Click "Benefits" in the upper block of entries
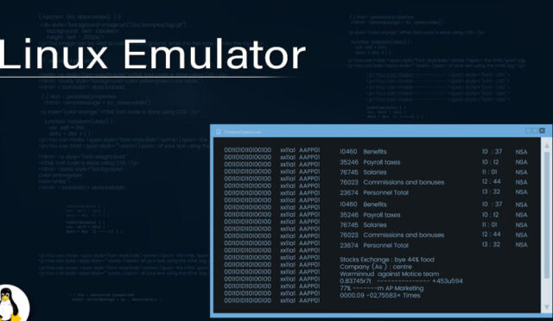This screenshot has width=553, height=321. point(375,152)
